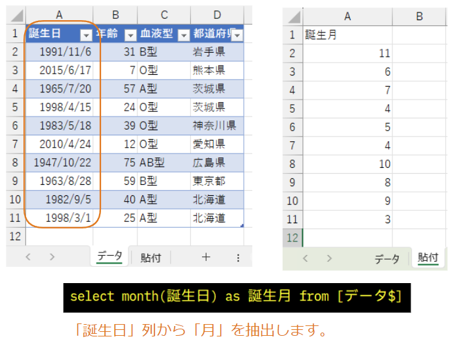Click empty cell A12 in right sheet
449x341 pixels.
coord(347,238)
